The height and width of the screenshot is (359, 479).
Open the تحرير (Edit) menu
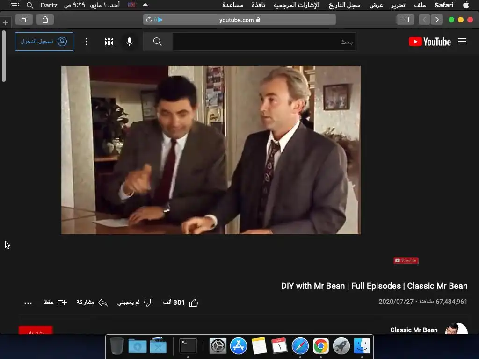tap(398, 5)
